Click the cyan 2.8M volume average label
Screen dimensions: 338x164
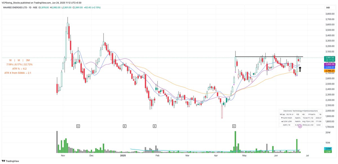point(328,149)
